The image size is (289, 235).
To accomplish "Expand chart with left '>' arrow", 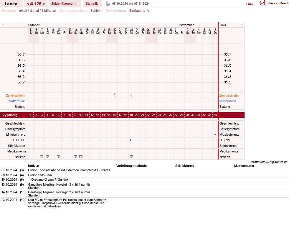I will coord(2,24).
